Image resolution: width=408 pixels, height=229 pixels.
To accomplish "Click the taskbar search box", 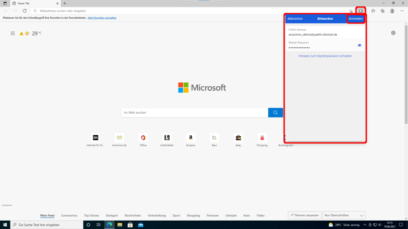I will click(47, 225).
